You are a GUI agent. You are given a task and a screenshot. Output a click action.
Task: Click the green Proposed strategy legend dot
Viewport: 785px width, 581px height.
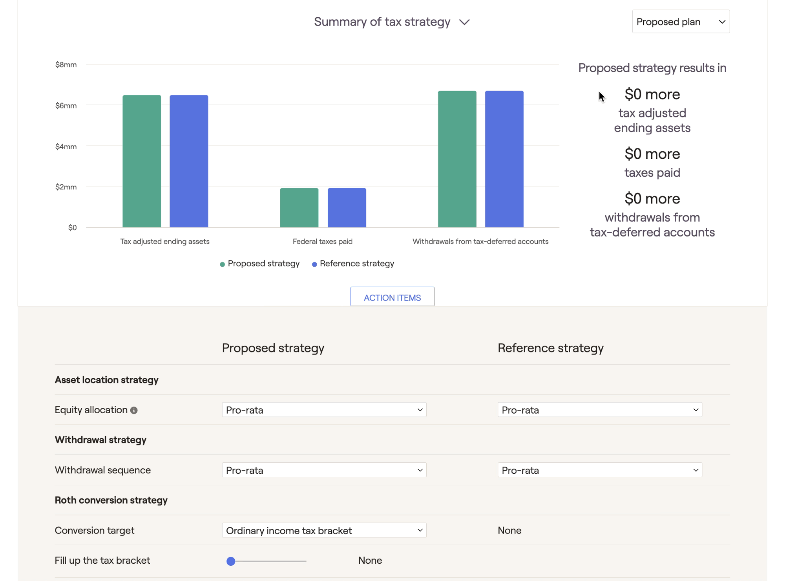(x=222, y=264)
